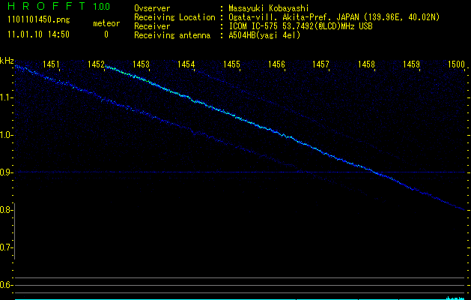The height and width of the screenshot is (300, 471).
Task: Click the 1454 time marker
Action: pyautogui.click(x=186, y=64)
